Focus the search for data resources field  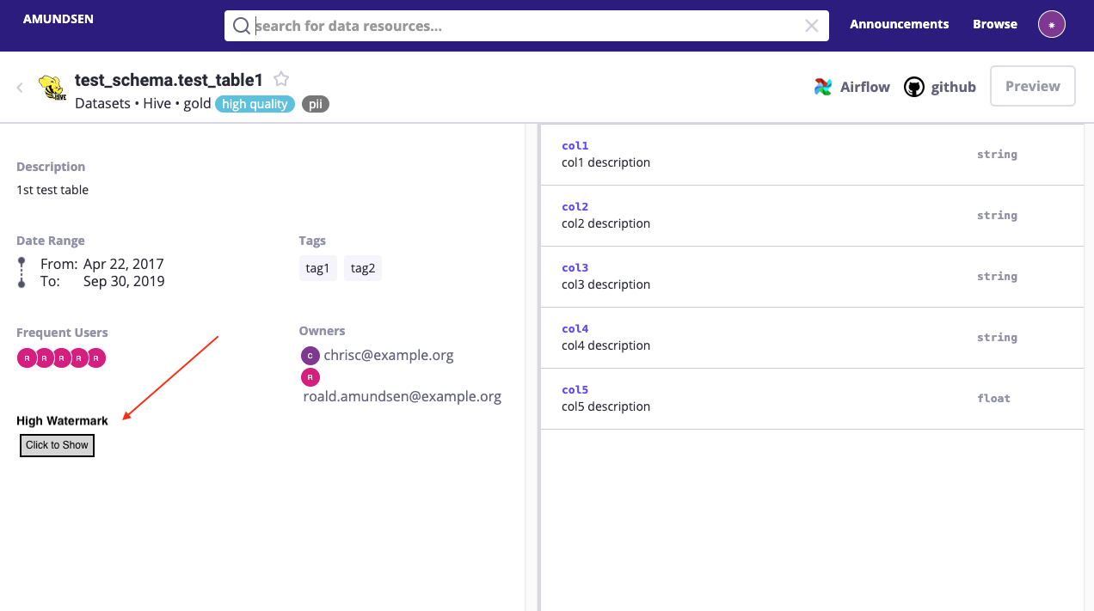(526, 26)
